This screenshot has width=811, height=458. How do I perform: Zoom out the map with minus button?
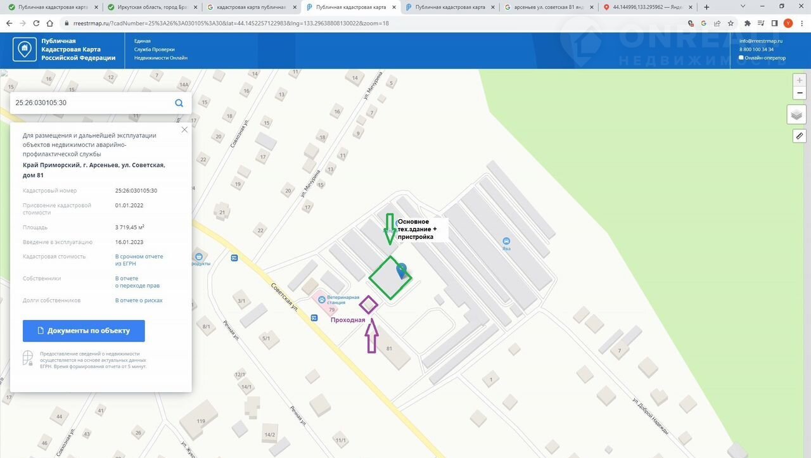click(800, 93)
